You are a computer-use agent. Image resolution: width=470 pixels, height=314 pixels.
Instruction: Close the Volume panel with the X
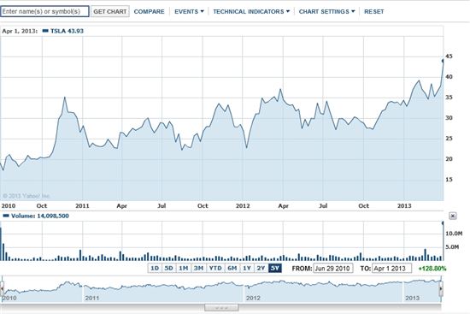453,216
